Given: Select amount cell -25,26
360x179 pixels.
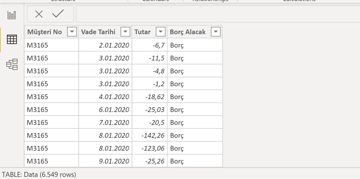Looking at the screenshot, I should pyautogui.click(x=149, y=161).
